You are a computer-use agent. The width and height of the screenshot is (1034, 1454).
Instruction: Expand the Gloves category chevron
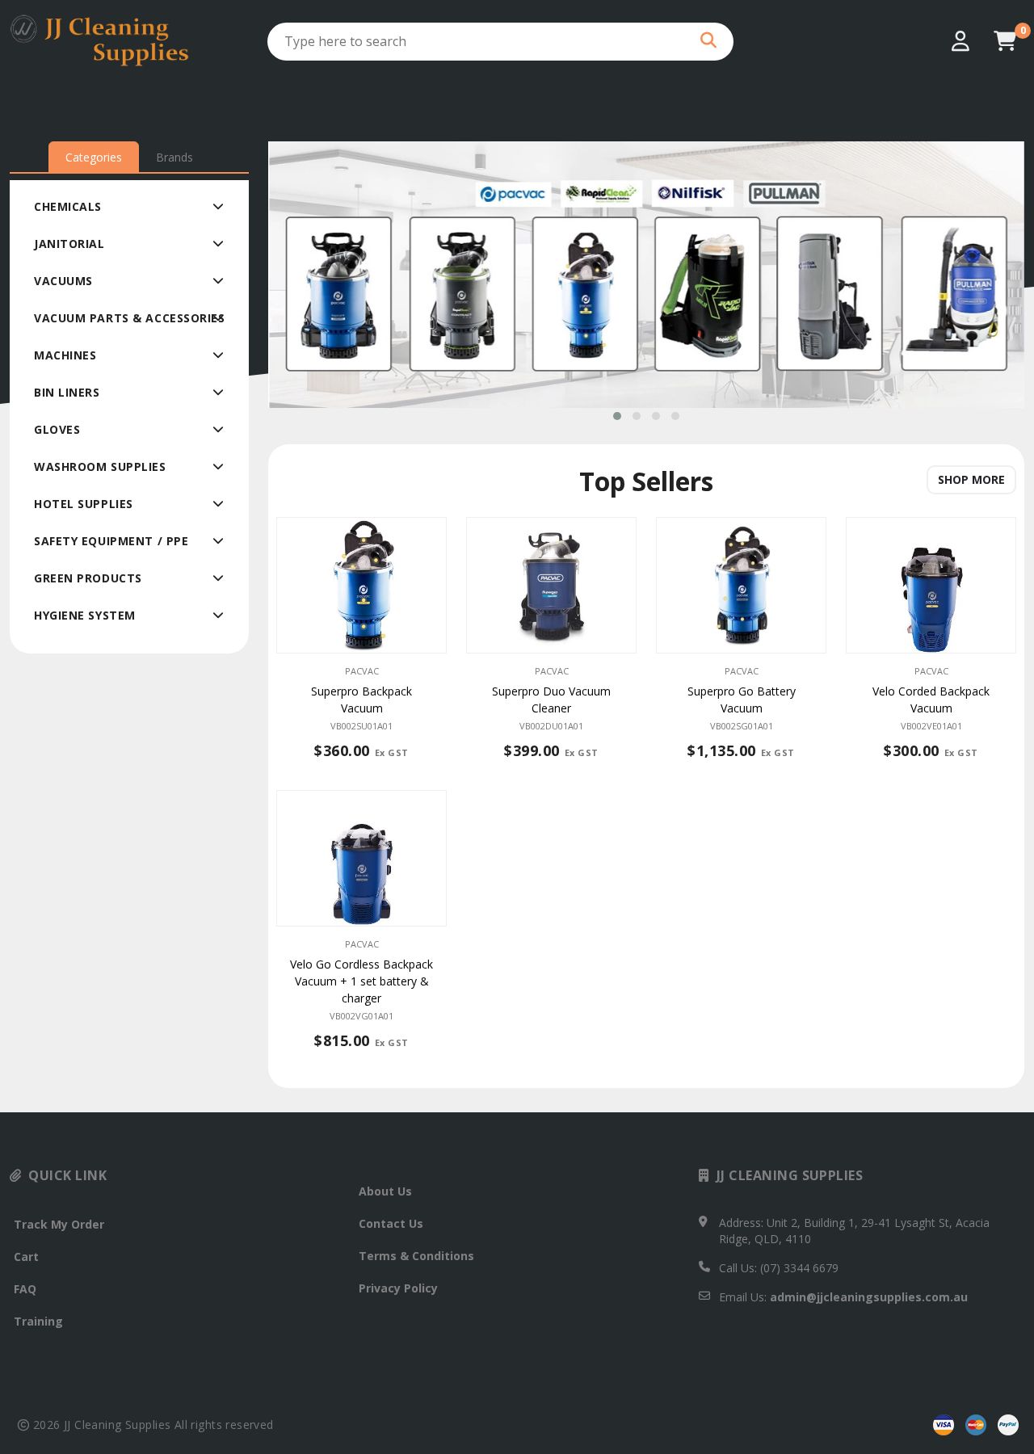click(218, 430)
